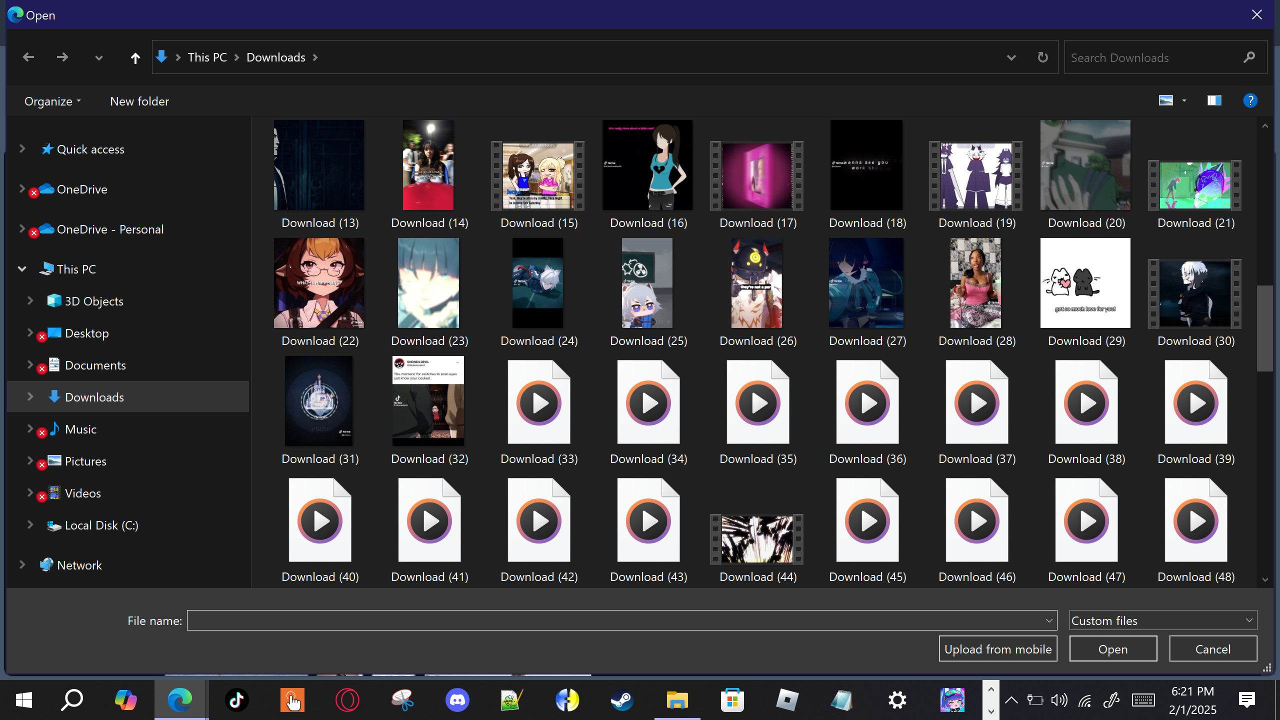Click the Upload from mobile button

[998, 649]
